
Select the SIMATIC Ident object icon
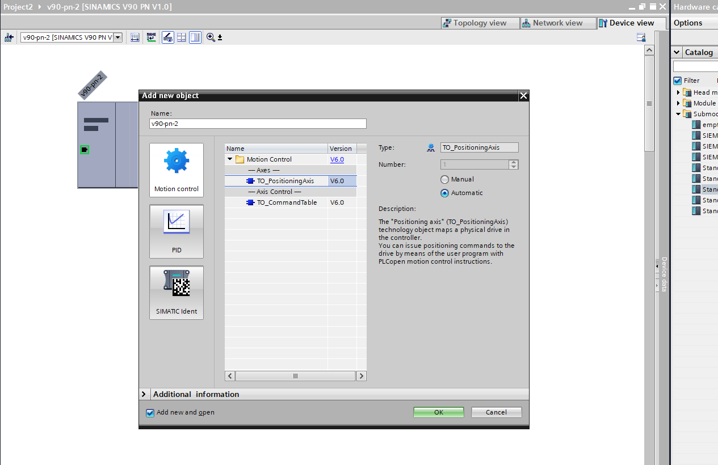[x=177, y=282]
